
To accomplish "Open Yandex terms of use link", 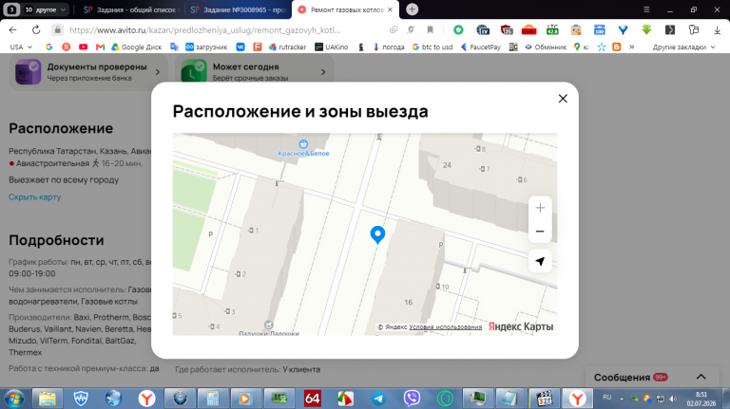I will [445, 326].
